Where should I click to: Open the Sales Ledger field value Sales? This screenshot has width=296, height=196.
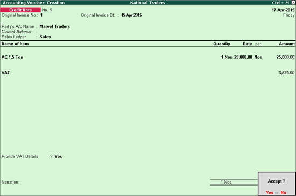(45, 37)
